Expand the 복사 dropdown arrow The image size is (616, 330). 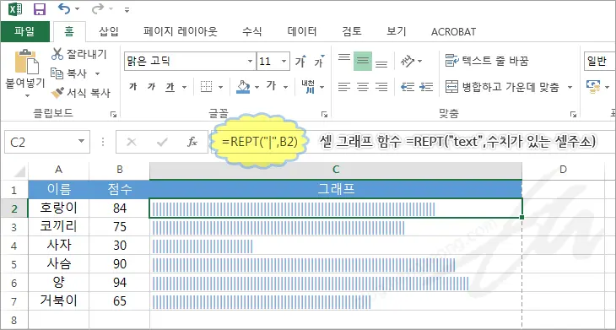click(97, 74)
